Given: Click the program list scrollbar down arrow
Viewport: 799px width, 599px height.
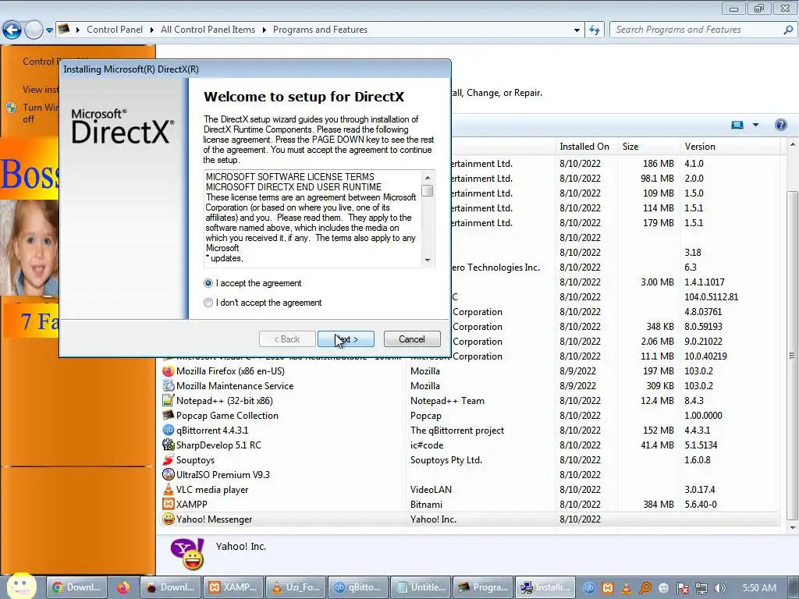Looking at the screenshot, I should 792,528.
